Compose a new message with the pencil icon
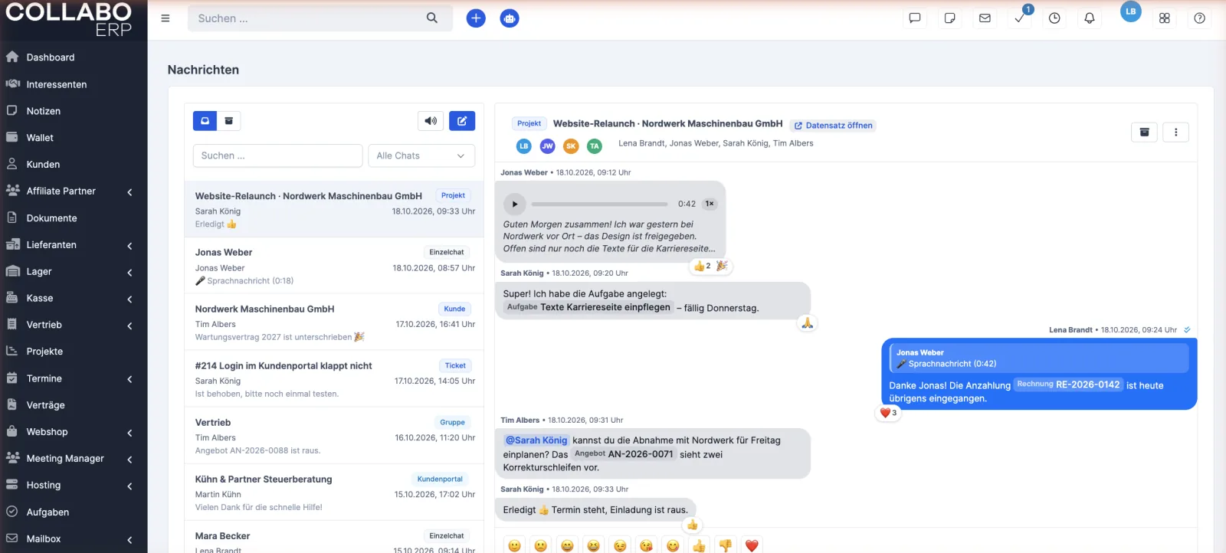1226x553 pixels. click(x=462, y=121)
